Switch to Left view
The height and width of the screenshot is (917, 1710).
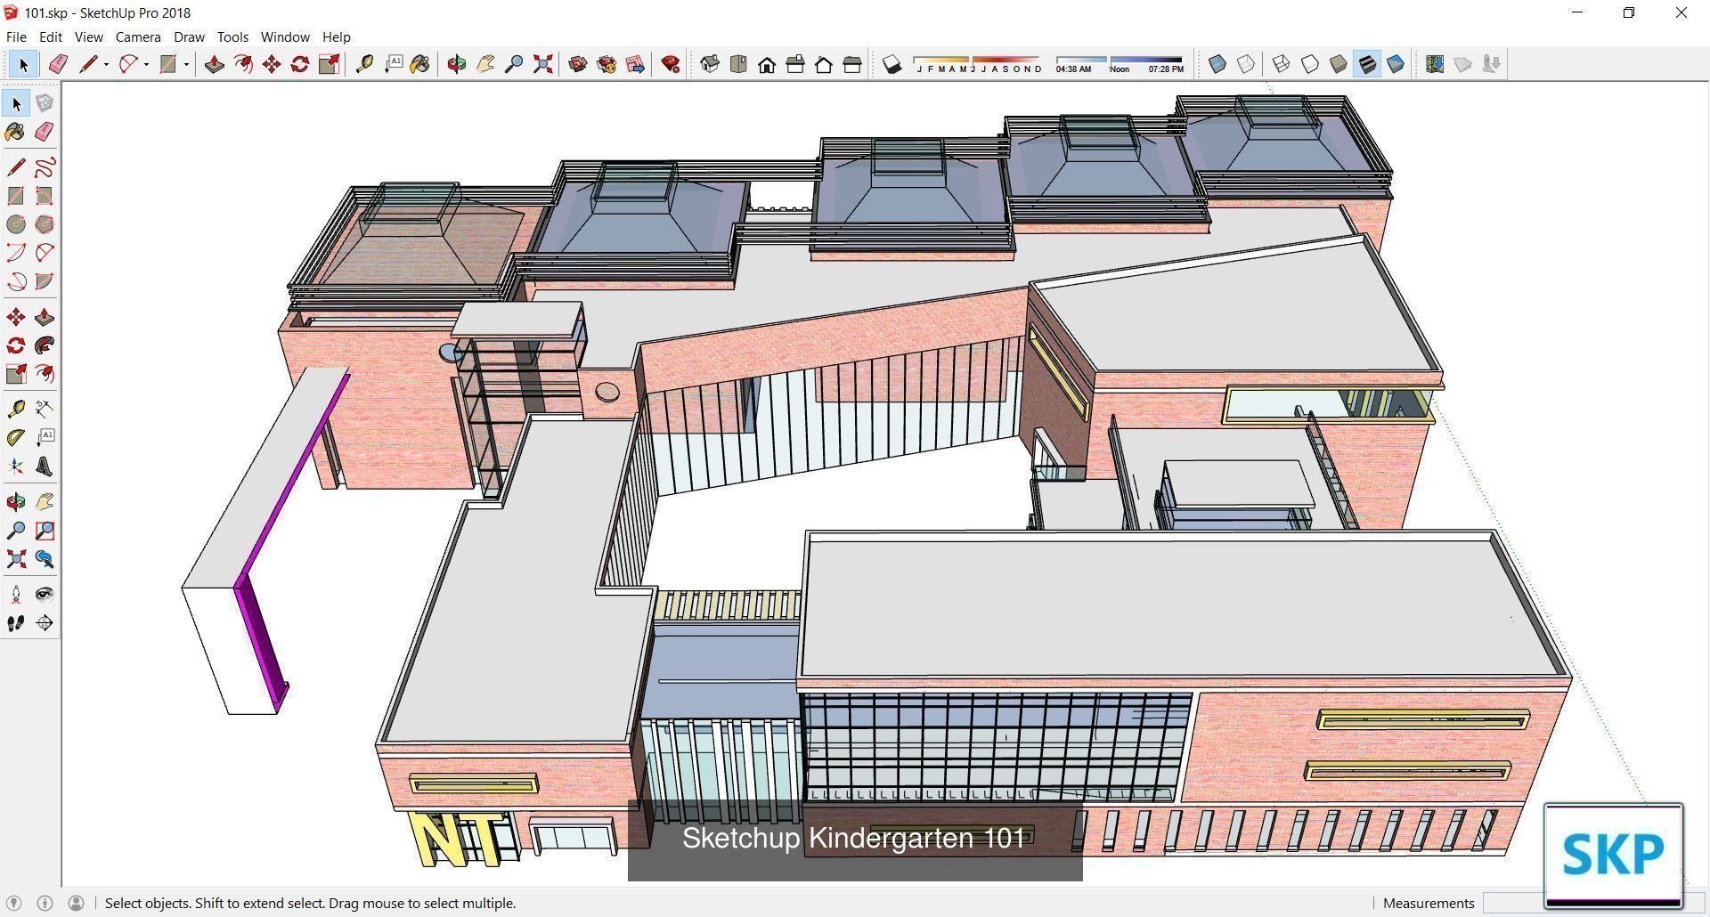coord(852,64)
